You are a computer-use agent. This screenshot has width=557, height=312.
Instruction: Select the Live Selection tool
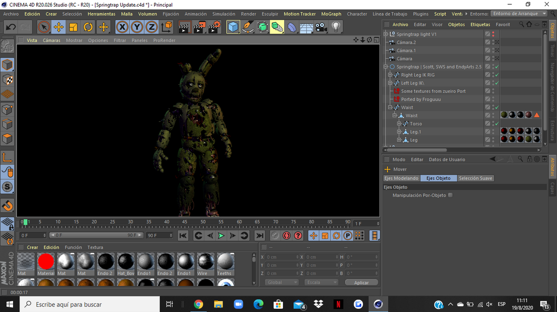[x=44, y=27]
